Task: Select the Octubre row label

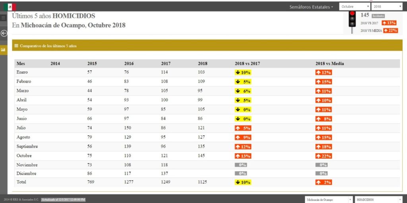Action: 24,156
